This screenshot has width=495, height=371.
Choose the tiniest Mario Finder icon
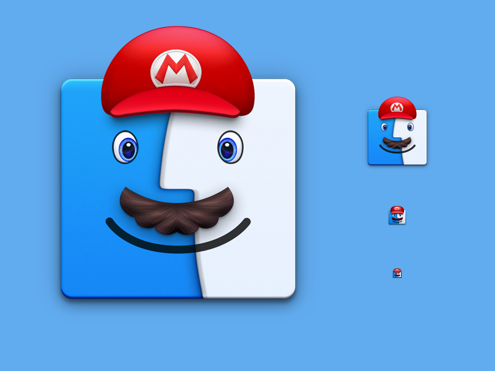[x=397, y=273]
